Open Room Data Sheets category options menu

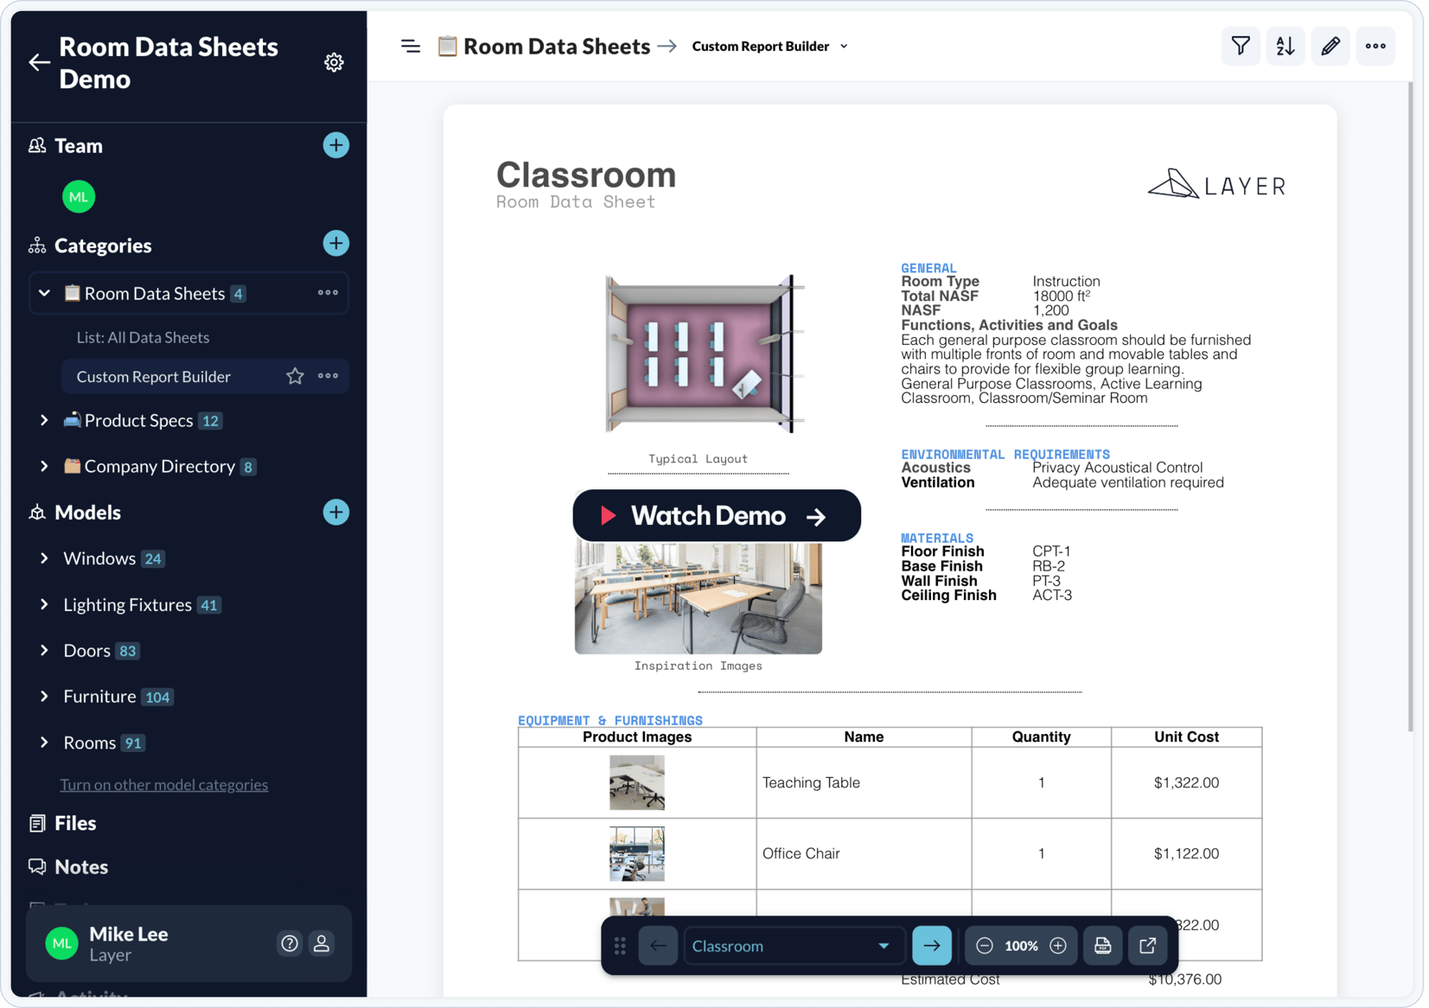click(x=328, y=293)
